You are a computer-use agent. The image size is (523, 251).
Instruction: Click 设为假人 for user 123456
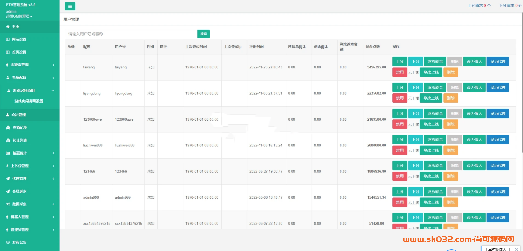click(x=474, y=166)
